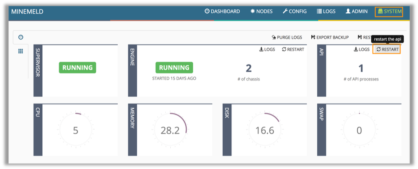Open the ADMIN section

point(356,11)
